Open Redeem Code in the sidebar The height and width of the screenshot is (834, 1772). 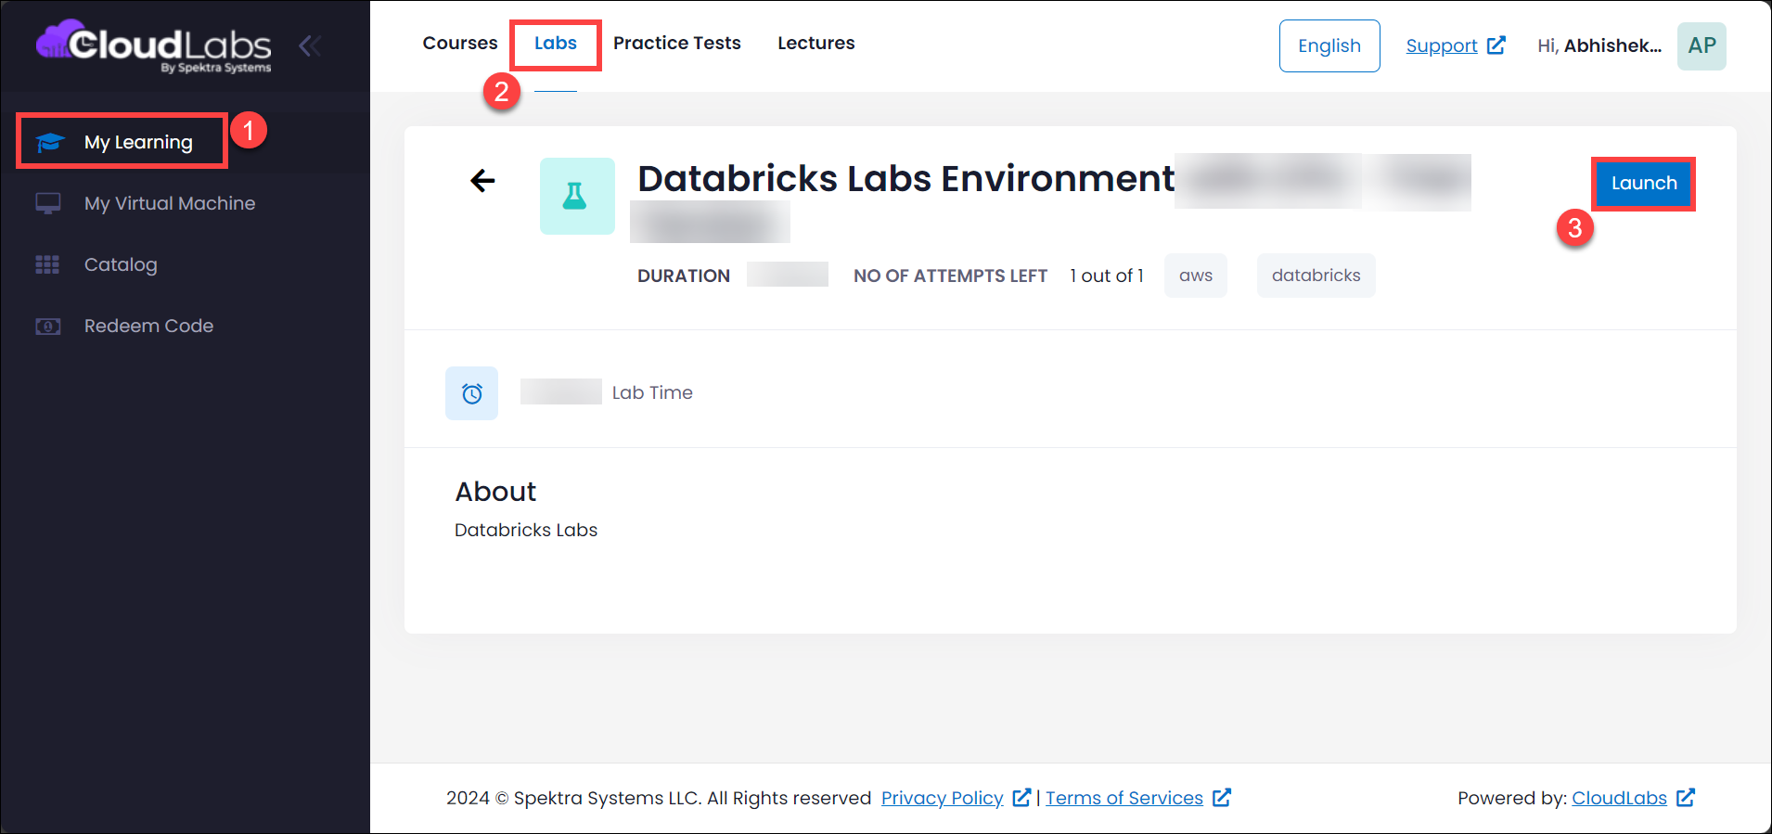click(148, 326)
